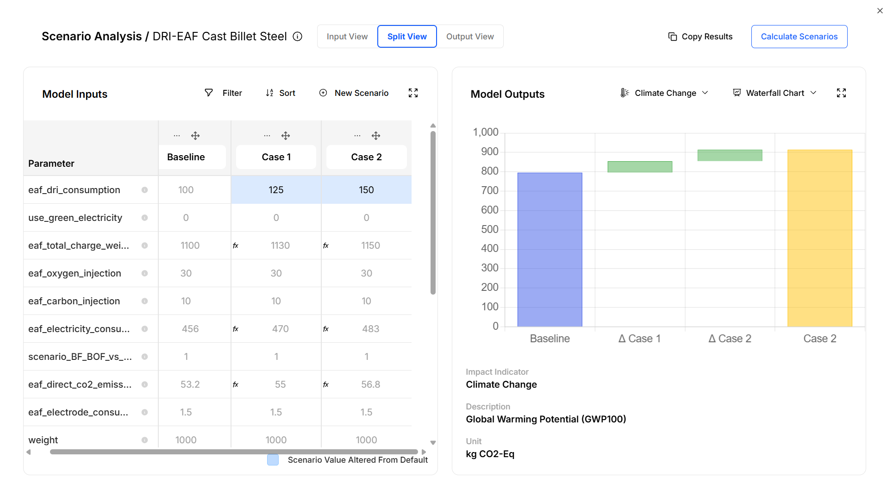This screenshot has width=887, height=503.
Task: Add a New Scenario
Action: point(354,93)
